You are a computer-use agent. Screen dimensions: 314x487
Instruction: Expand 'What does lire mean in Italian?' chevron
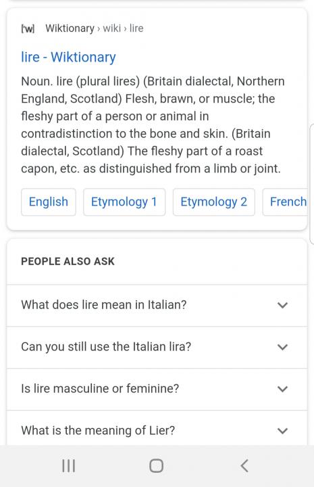[282, 305]
